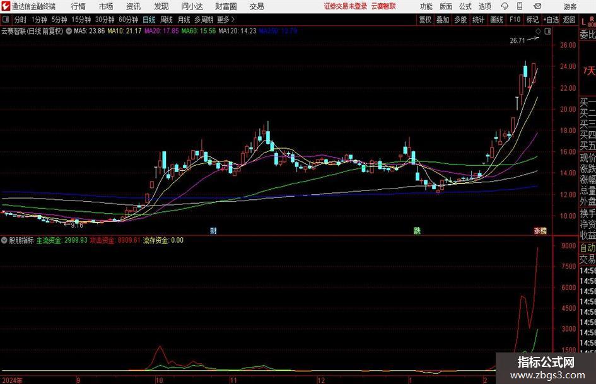Click the 跌 event marker on the chart
Viewport: 596px width, 384px height.
click(x=417, y=230)
